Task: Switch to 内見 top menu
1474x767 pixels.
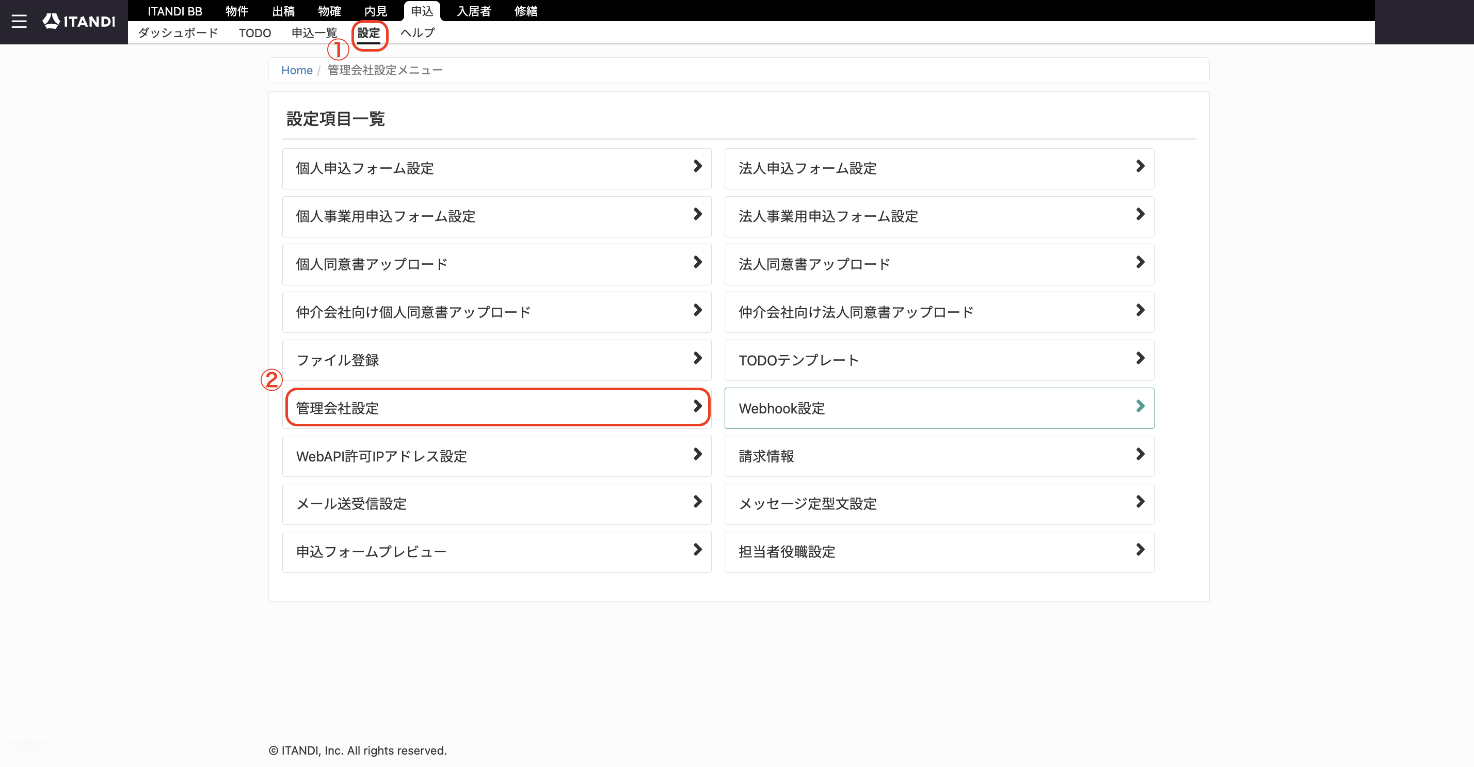Action: [376, 11]
